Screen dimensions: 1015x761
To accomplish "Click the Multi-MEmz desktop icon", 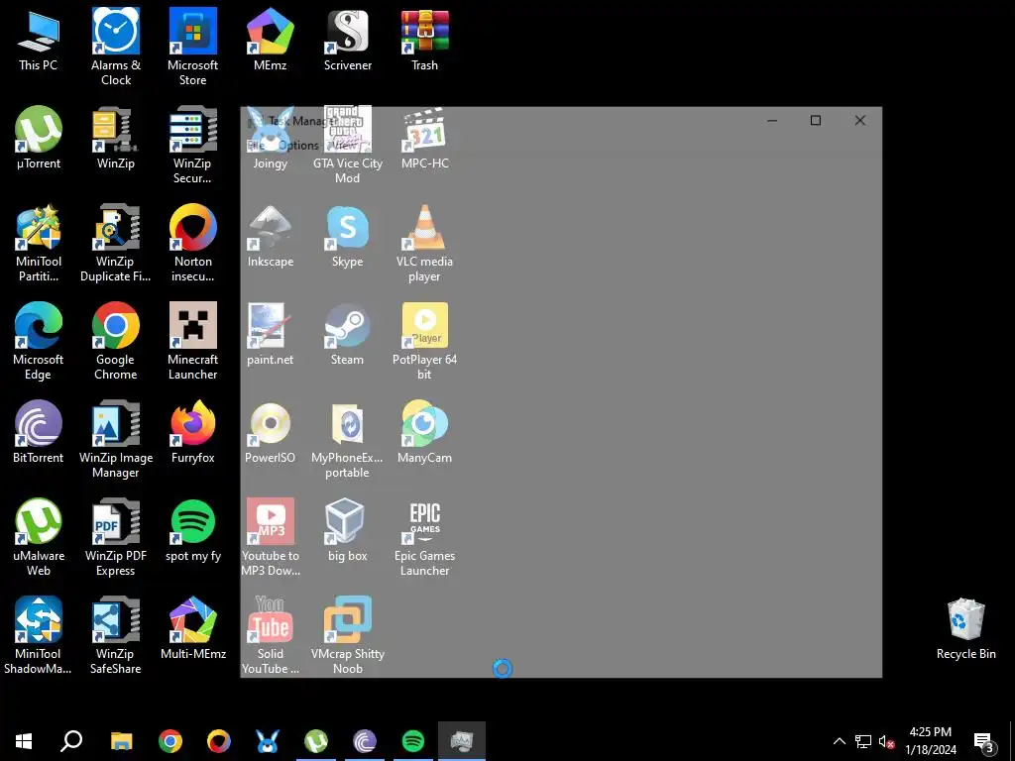I will pyautogui.click(x=193, y=627).
